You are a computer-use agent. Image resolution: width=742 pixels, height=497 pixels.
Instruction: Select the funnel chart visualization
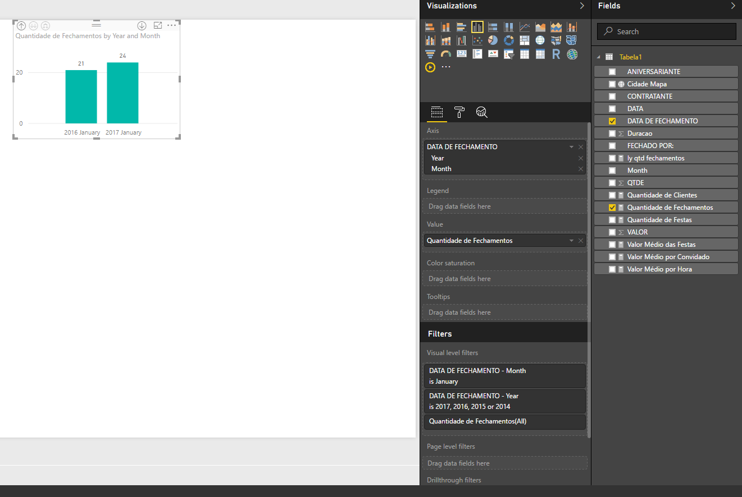pos(430,54)
